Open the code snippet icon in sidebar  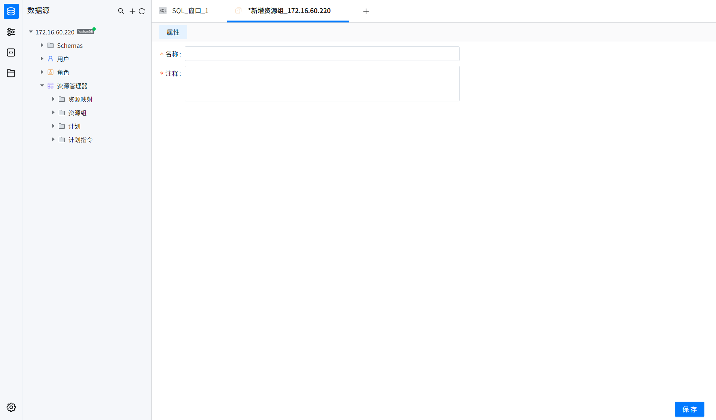pos(11,52)
